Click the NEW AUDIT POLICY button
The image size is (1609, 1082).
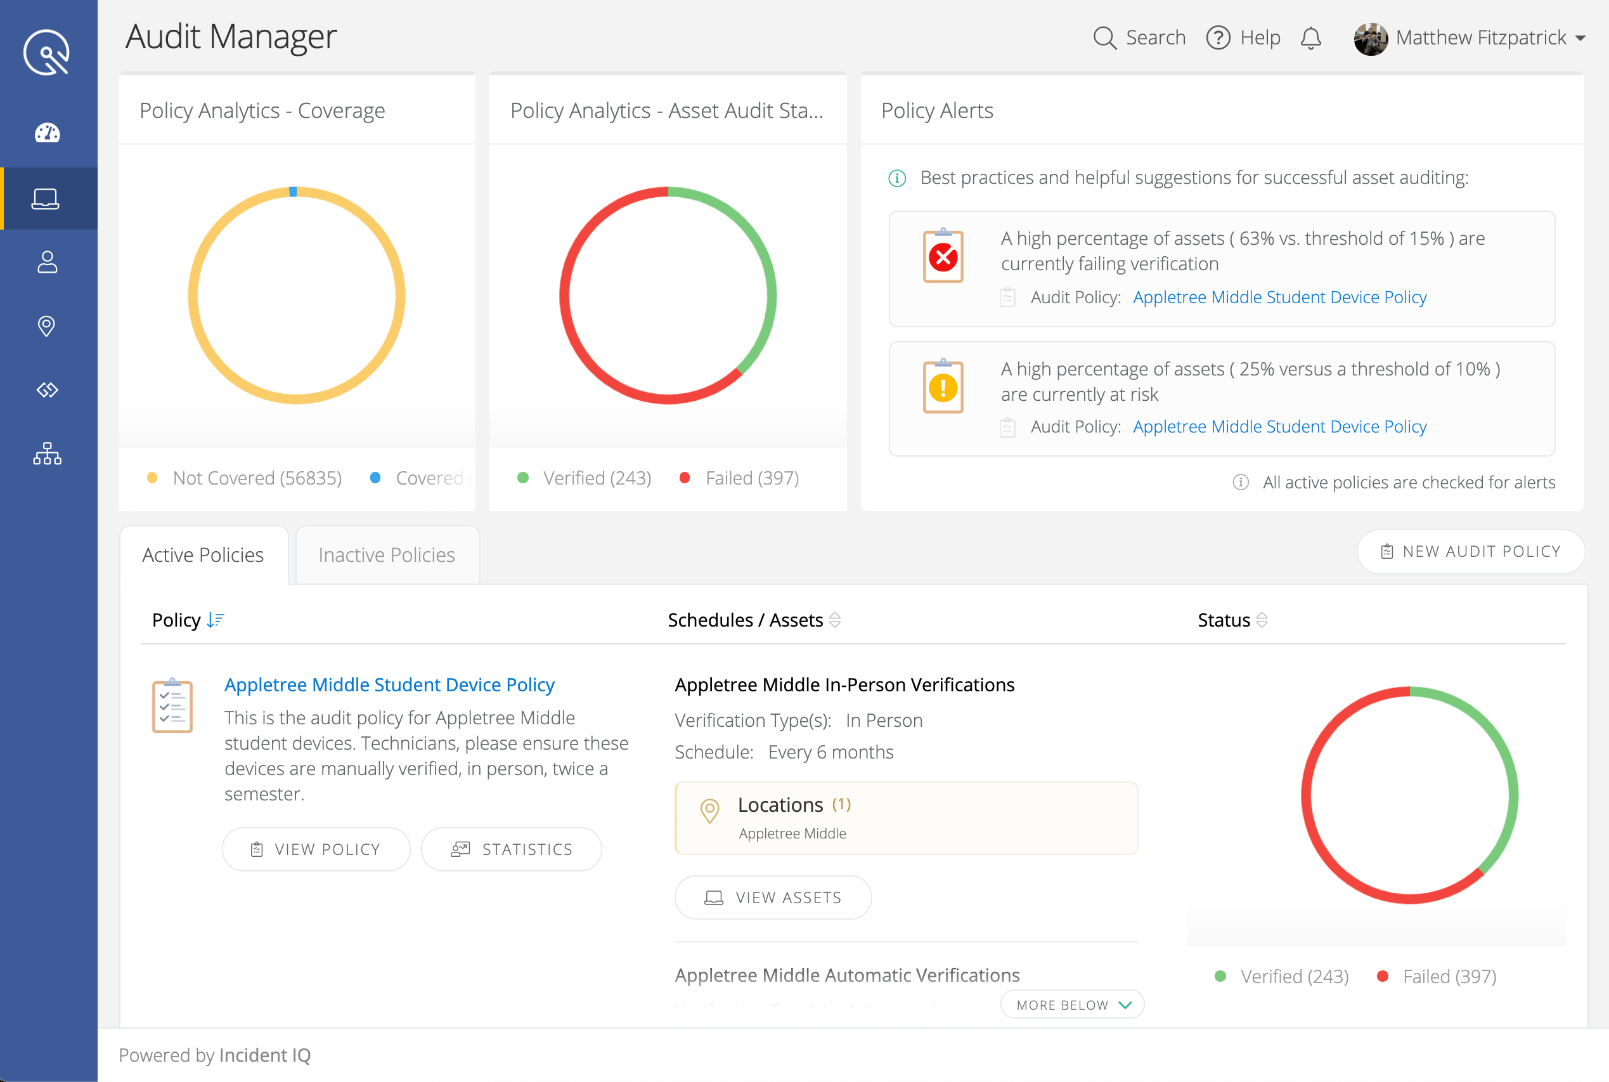point(1470,551)
